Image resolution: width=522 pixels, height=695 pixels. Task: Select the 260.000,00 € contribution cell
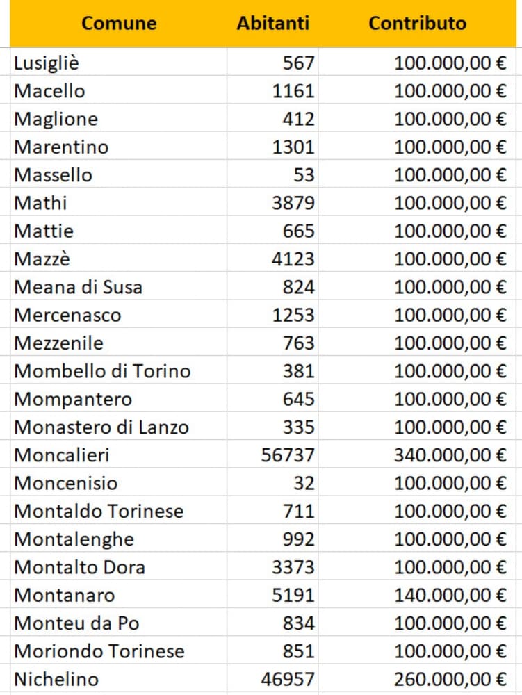[450, 679]
